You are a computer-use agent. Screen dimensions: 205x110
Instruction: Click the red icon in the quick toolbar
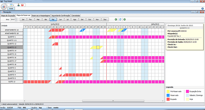click(x=22, y=5)
